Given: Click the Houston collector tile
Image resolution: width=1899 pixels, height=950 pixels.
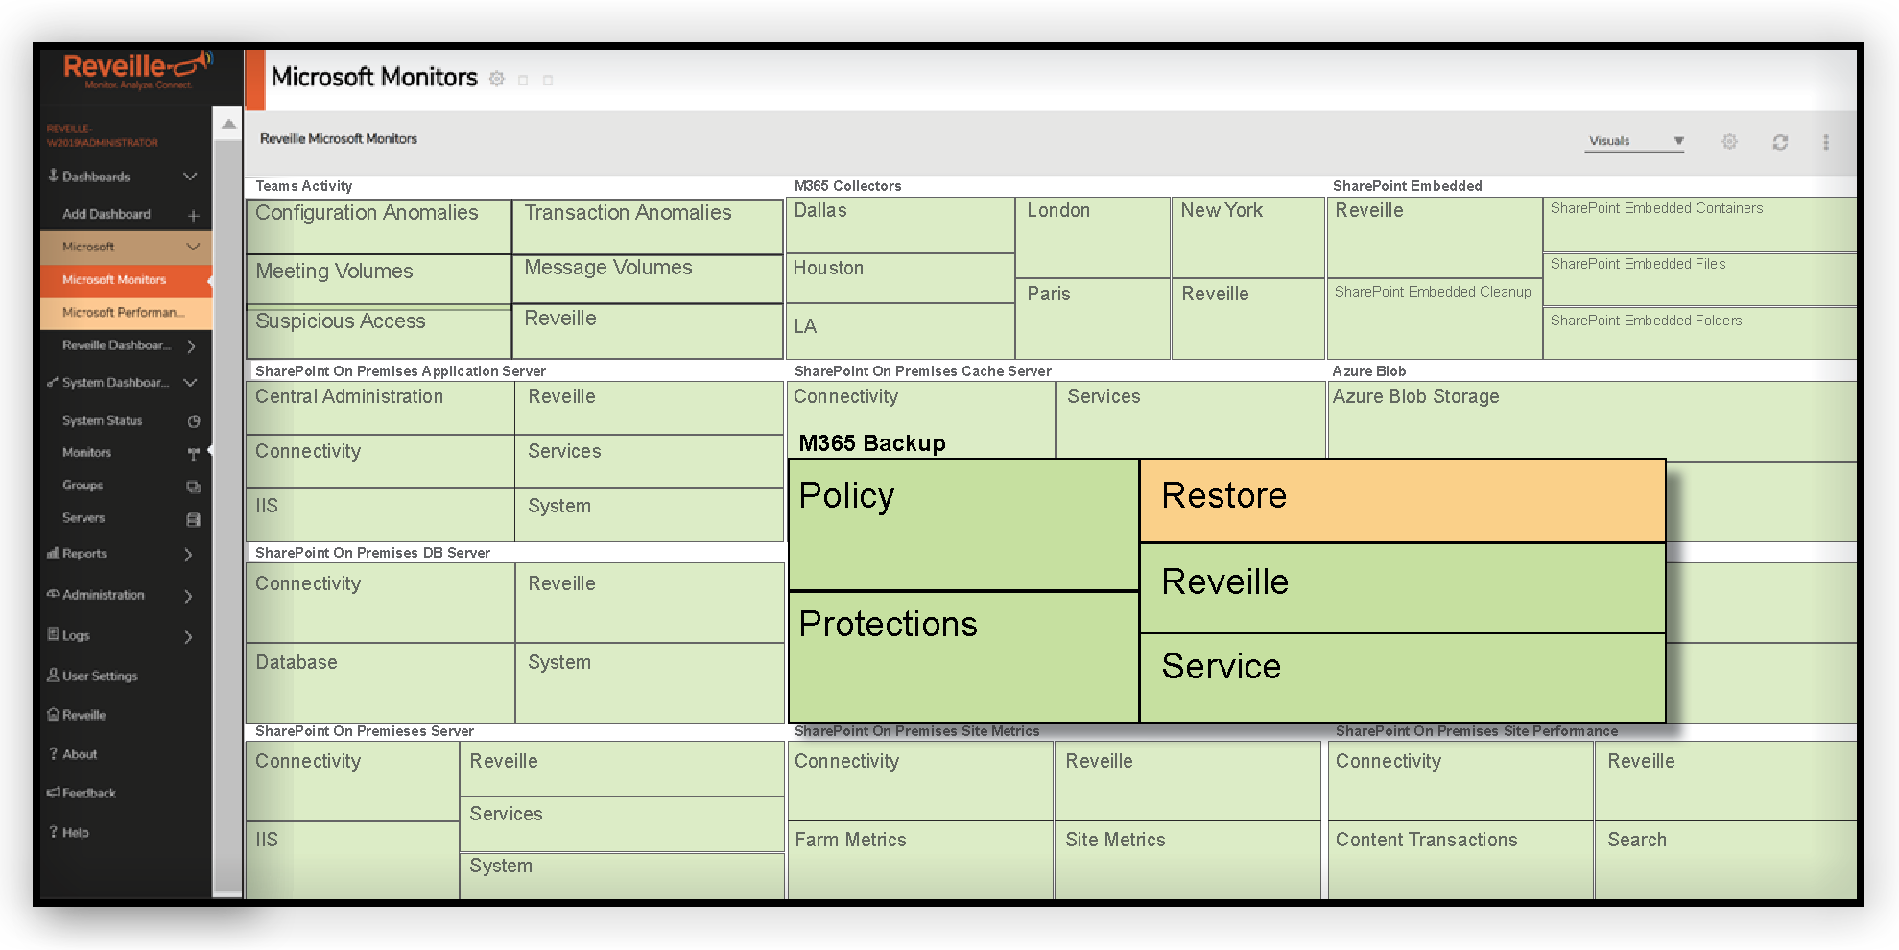Looking at the screenshot, I should pos(901,279).
